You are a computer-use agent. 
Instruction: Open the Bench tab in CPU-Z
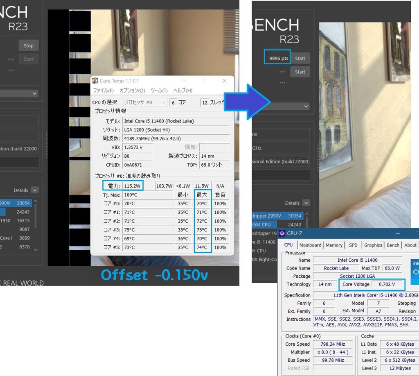393,245
